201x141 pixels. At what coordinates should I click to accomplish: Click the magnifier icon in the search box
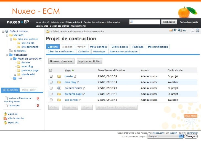[x=131, y=22]
